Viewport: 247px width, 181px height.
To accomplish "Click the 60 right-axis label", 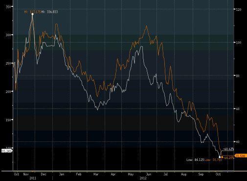I will click(x=238, y=109).
